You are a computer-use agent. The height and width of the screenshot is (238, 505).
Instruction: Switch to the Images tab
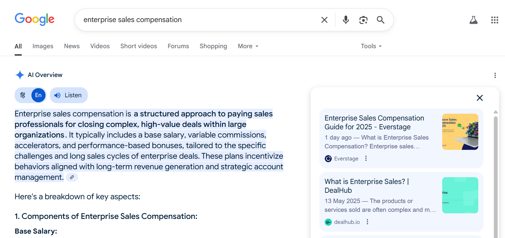pyautogui.click(x=43, y=46)
